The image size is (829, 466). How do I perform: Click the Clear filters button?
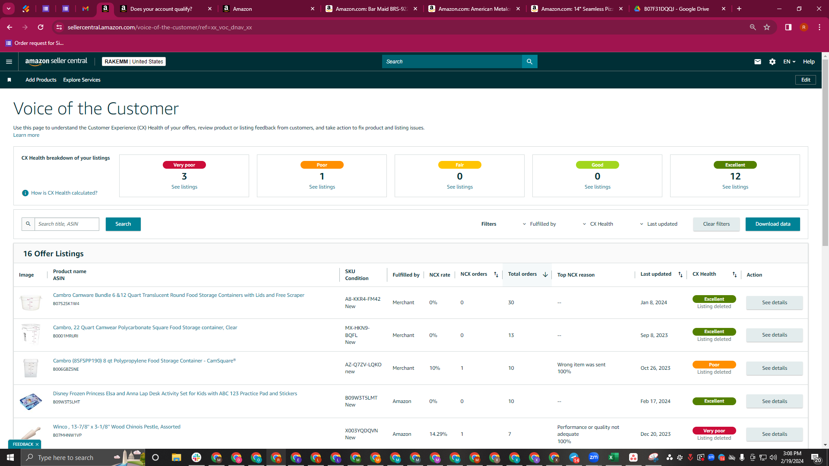coord(716,224)
